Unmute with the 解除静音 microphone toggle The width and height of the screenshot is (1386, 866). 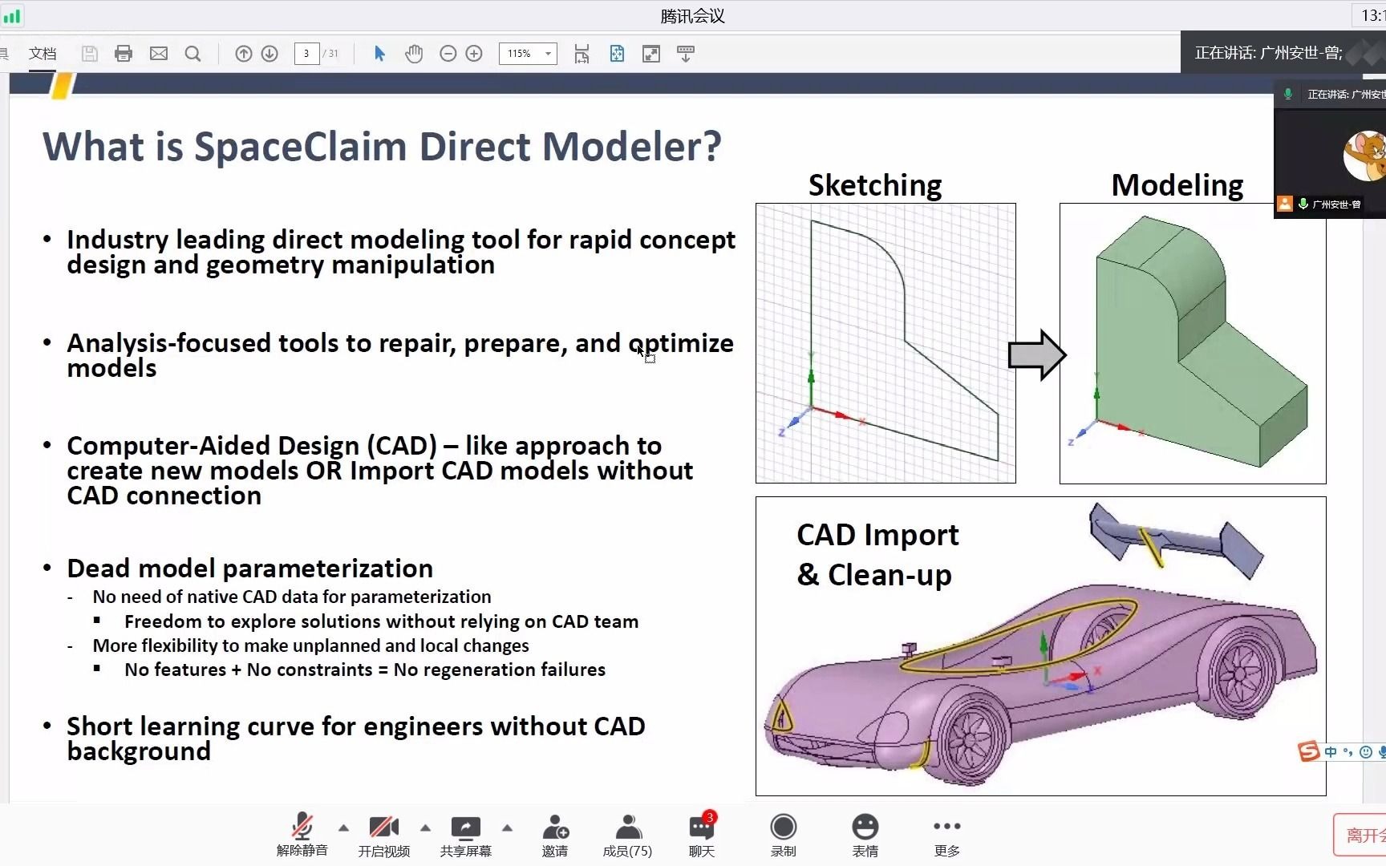(x=302, y=834)
